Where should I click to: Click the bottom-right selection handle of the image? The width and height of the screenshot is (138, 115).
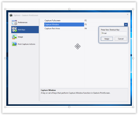(133, 107)
